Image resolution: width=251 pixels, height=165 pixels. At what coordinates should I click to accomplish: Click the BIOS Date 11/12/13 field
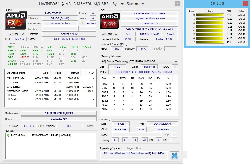point(29,126)
